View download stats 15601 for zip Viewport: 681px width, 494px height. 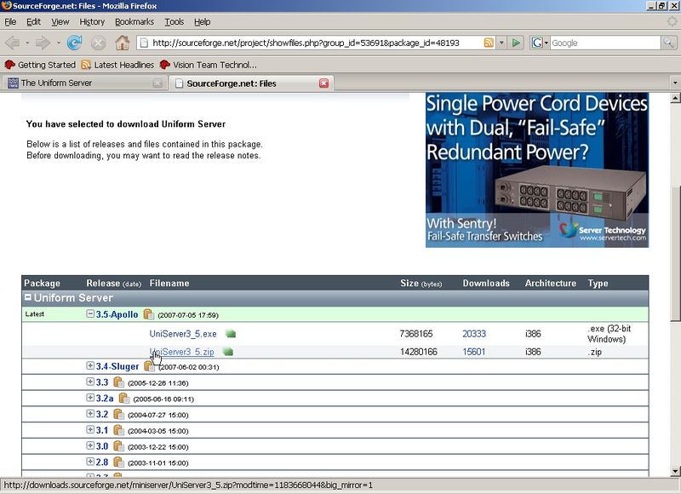pos(474,352)
